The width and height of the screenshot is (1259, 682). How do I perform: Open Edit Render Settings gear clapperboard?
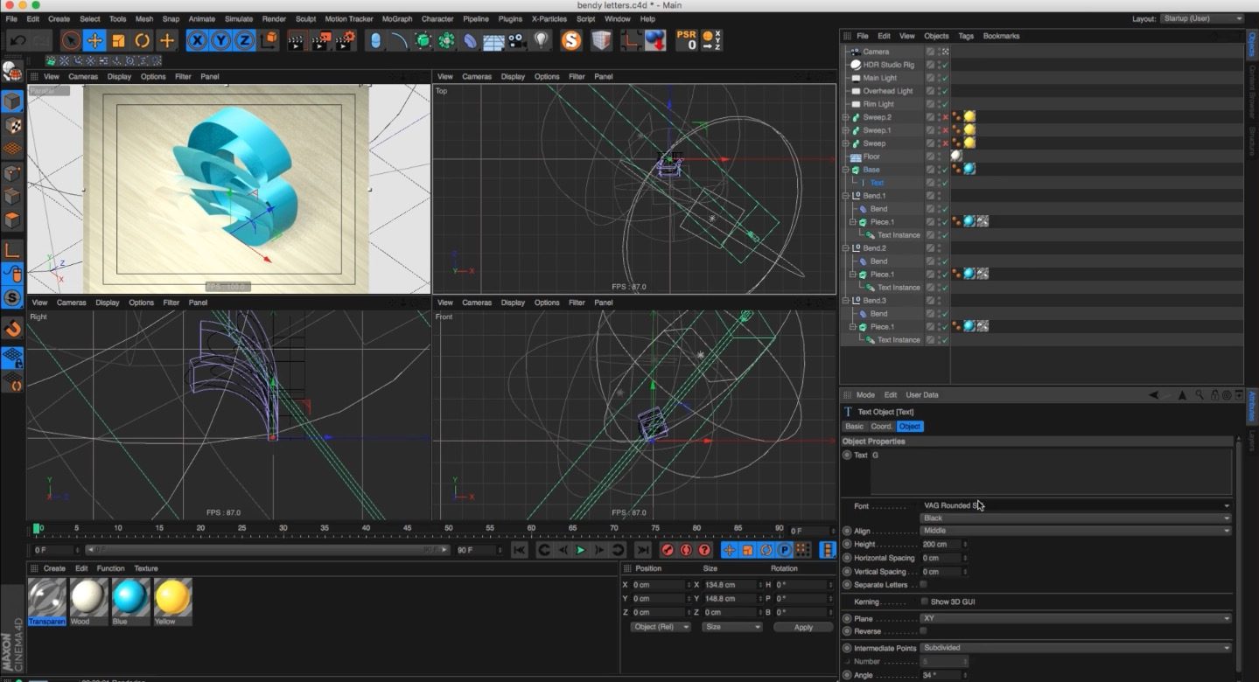(346, 40)
